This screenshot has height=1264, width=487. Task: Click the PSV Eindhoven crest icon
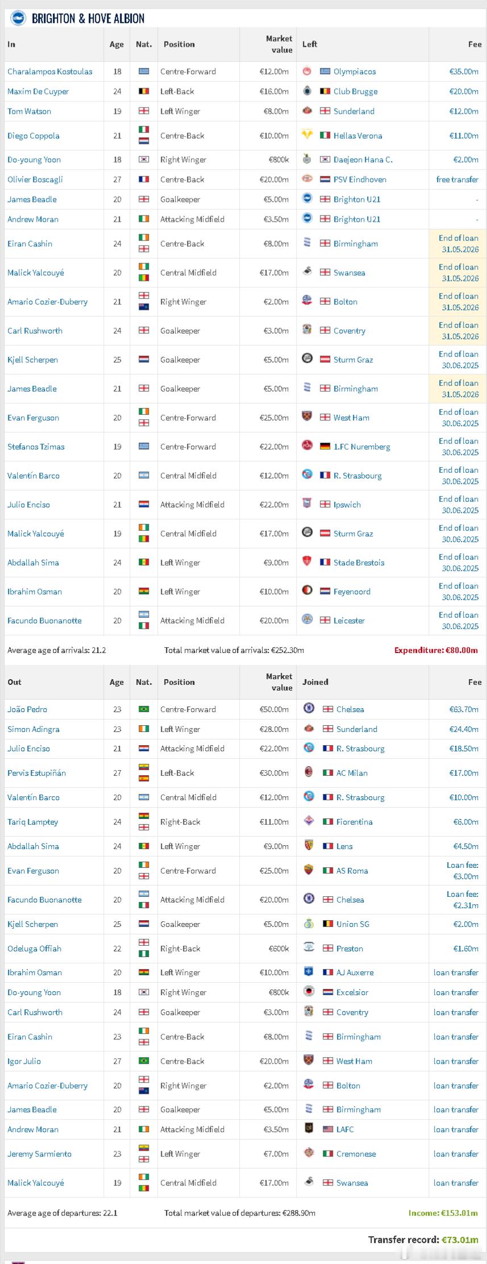point(307,179)
